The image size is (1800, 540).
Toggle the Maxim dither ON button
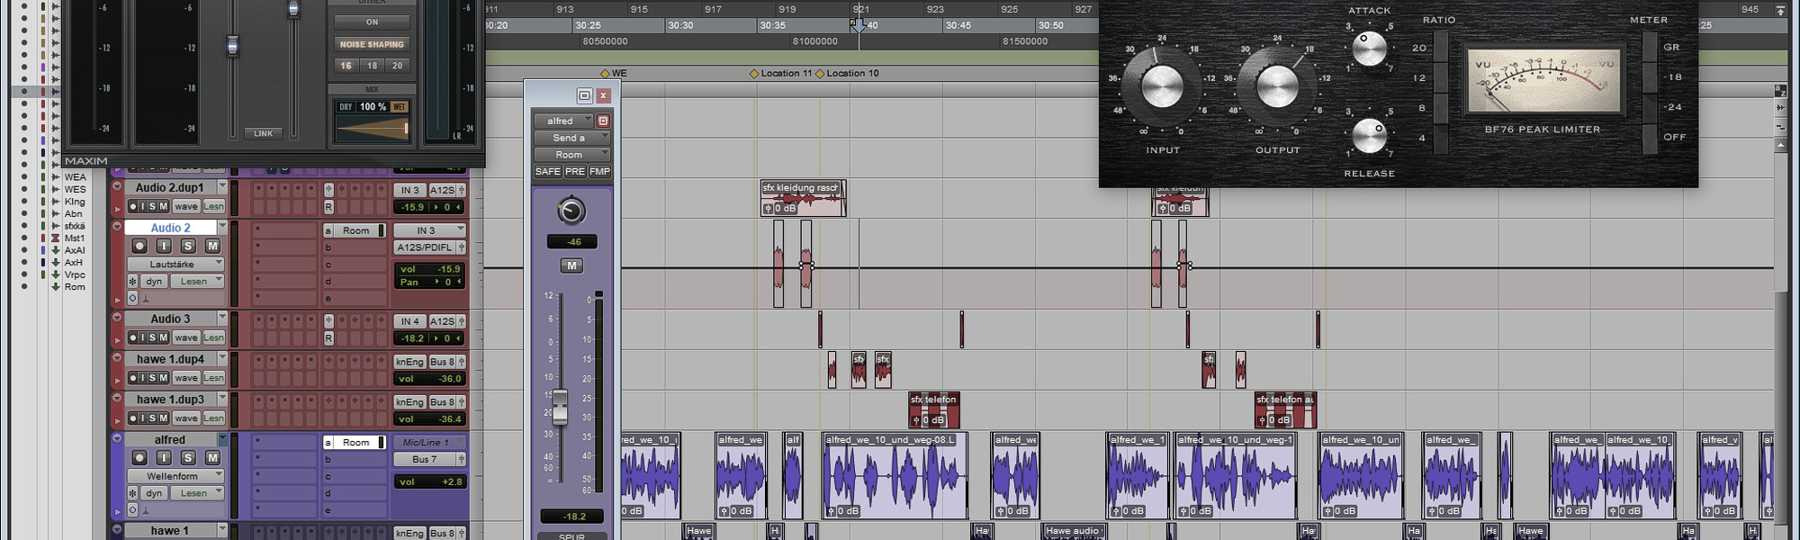coord(372,22)
